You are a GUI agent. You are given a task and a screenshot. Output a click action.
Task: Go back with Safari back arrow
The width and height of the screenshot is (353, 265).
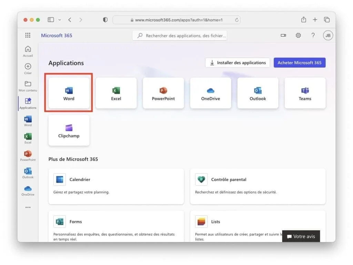tap(70, 20)
